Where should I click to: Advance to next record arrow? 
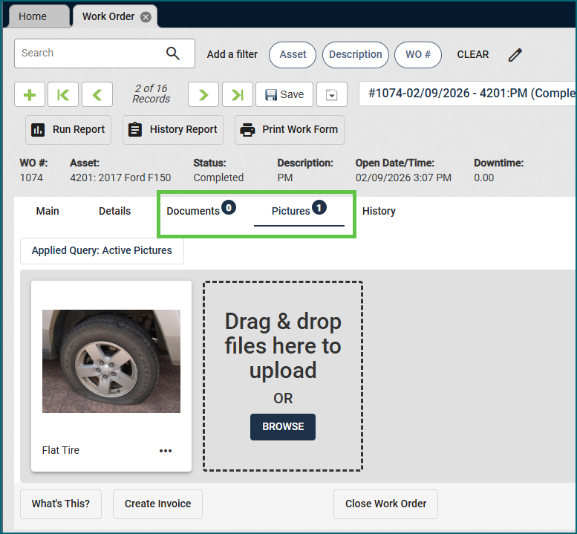tap(203, 94)
